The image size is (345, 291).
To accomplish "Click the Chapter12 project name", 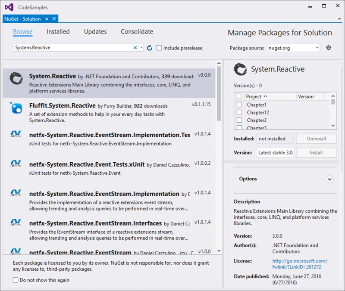I will pos(258,112).
